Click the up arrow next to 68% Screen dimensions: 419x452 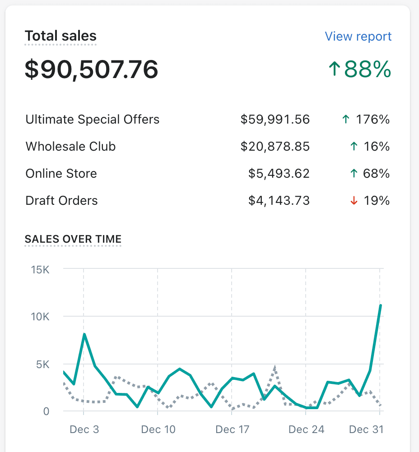click(354, 174)
